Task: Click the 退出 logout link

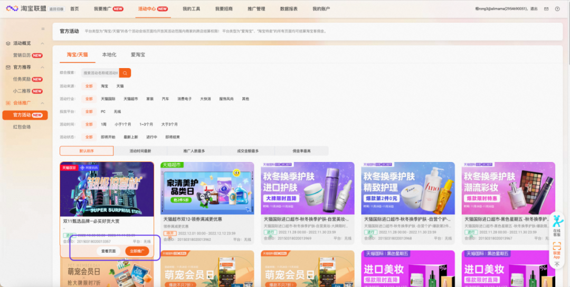Action: (534, 9)
